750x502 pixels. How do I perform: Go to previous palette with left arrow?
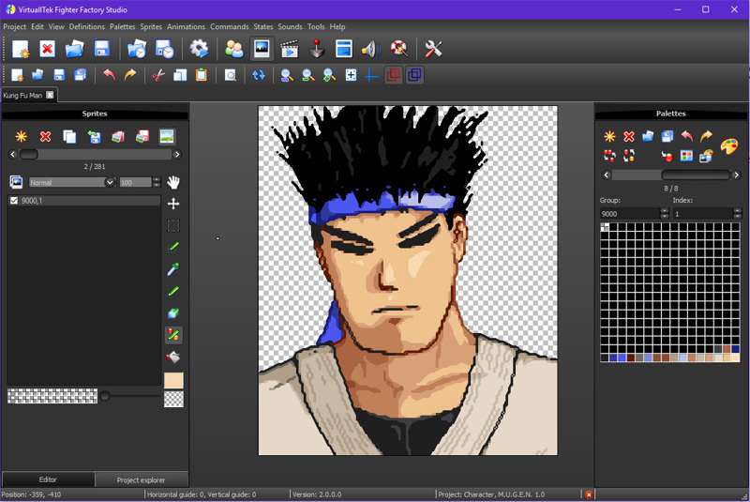(606, 175)
